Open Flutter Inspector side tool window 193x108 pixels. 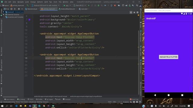pyautogui.click(x=141, y=36)
